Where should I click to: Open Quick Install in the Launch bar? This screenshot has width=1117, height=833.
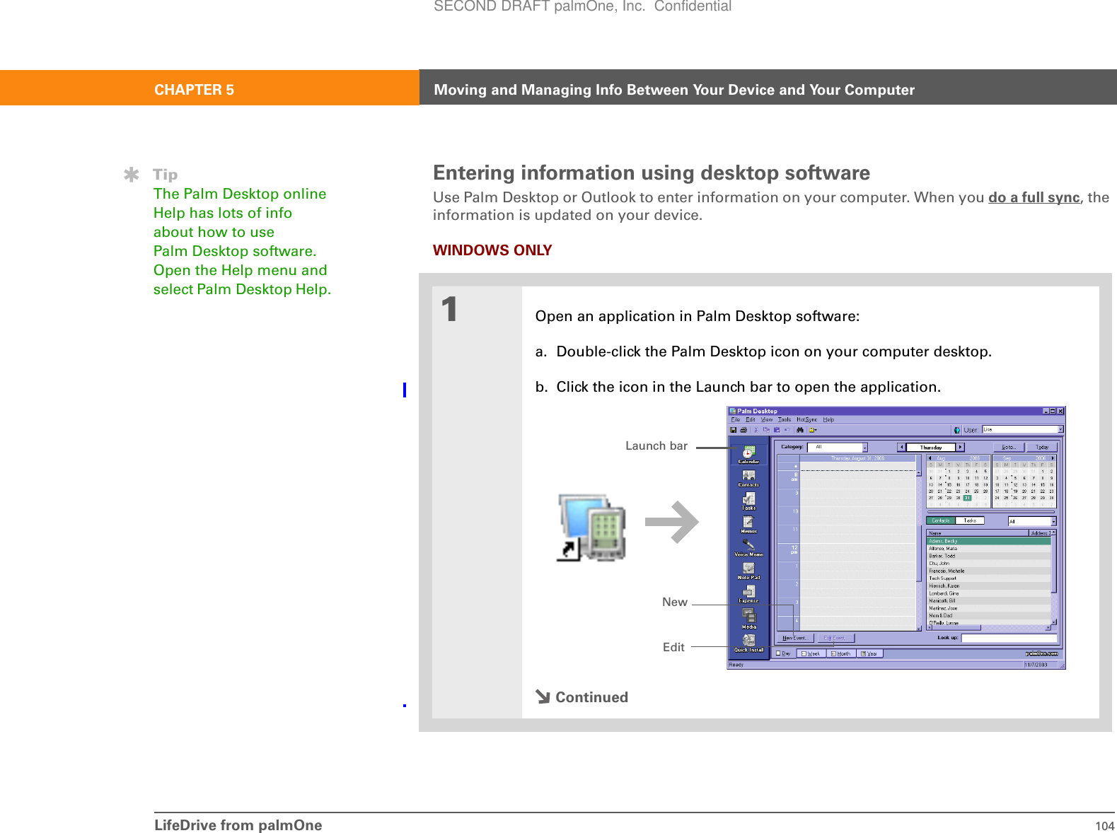point(748,643)
